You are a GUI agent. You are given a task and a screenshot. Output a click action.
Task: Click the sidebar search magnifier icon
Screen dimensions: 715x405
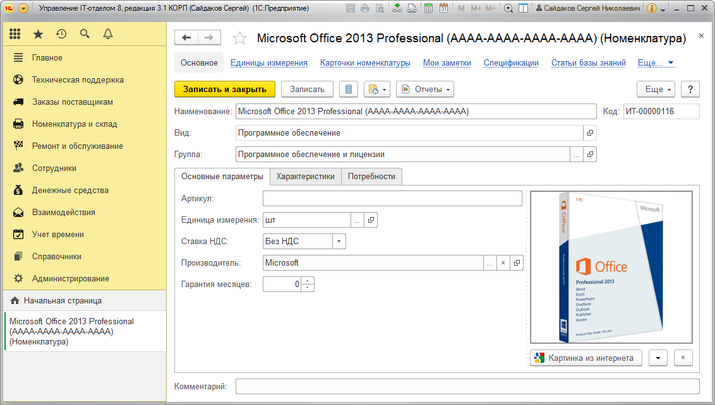click(85, 33)
